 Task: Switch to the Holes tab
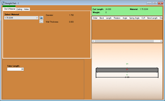click(x=26, y=9)
